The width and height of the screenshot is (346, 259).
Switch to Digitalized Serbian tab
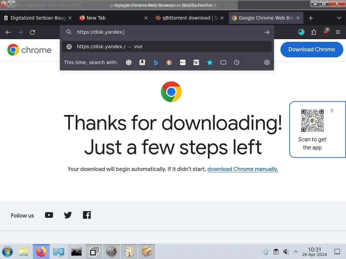tap(38, 18)
